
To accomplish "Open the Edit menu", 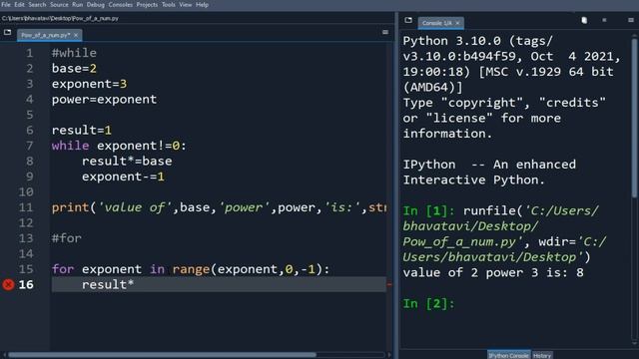I will 19,5.
